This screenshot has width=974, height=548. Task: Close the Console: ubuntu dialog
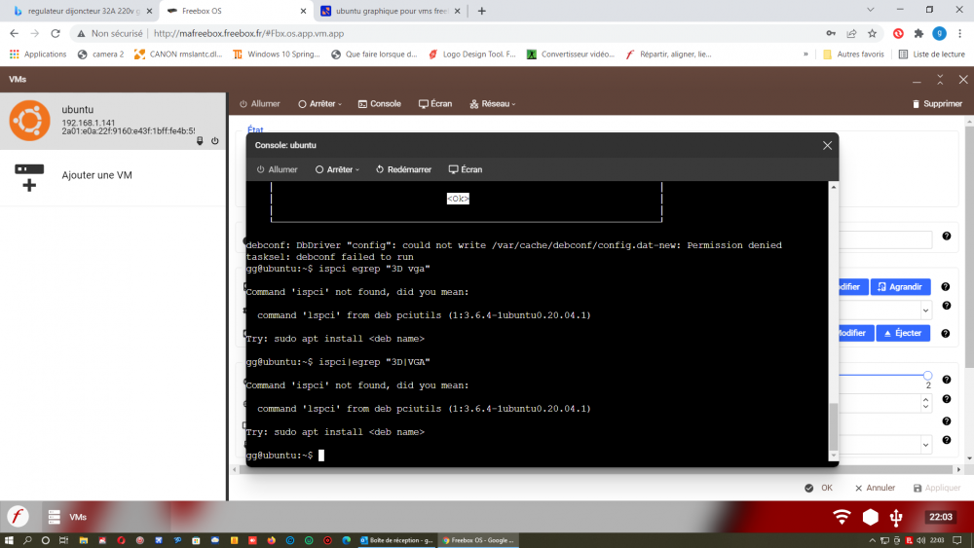(x=827, y=145)
